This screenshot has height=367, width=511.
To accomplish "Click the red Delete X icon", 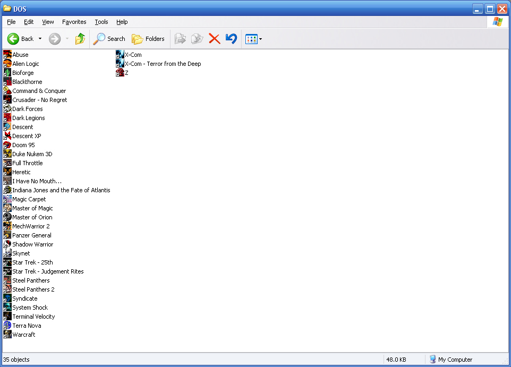I will 214,39.
